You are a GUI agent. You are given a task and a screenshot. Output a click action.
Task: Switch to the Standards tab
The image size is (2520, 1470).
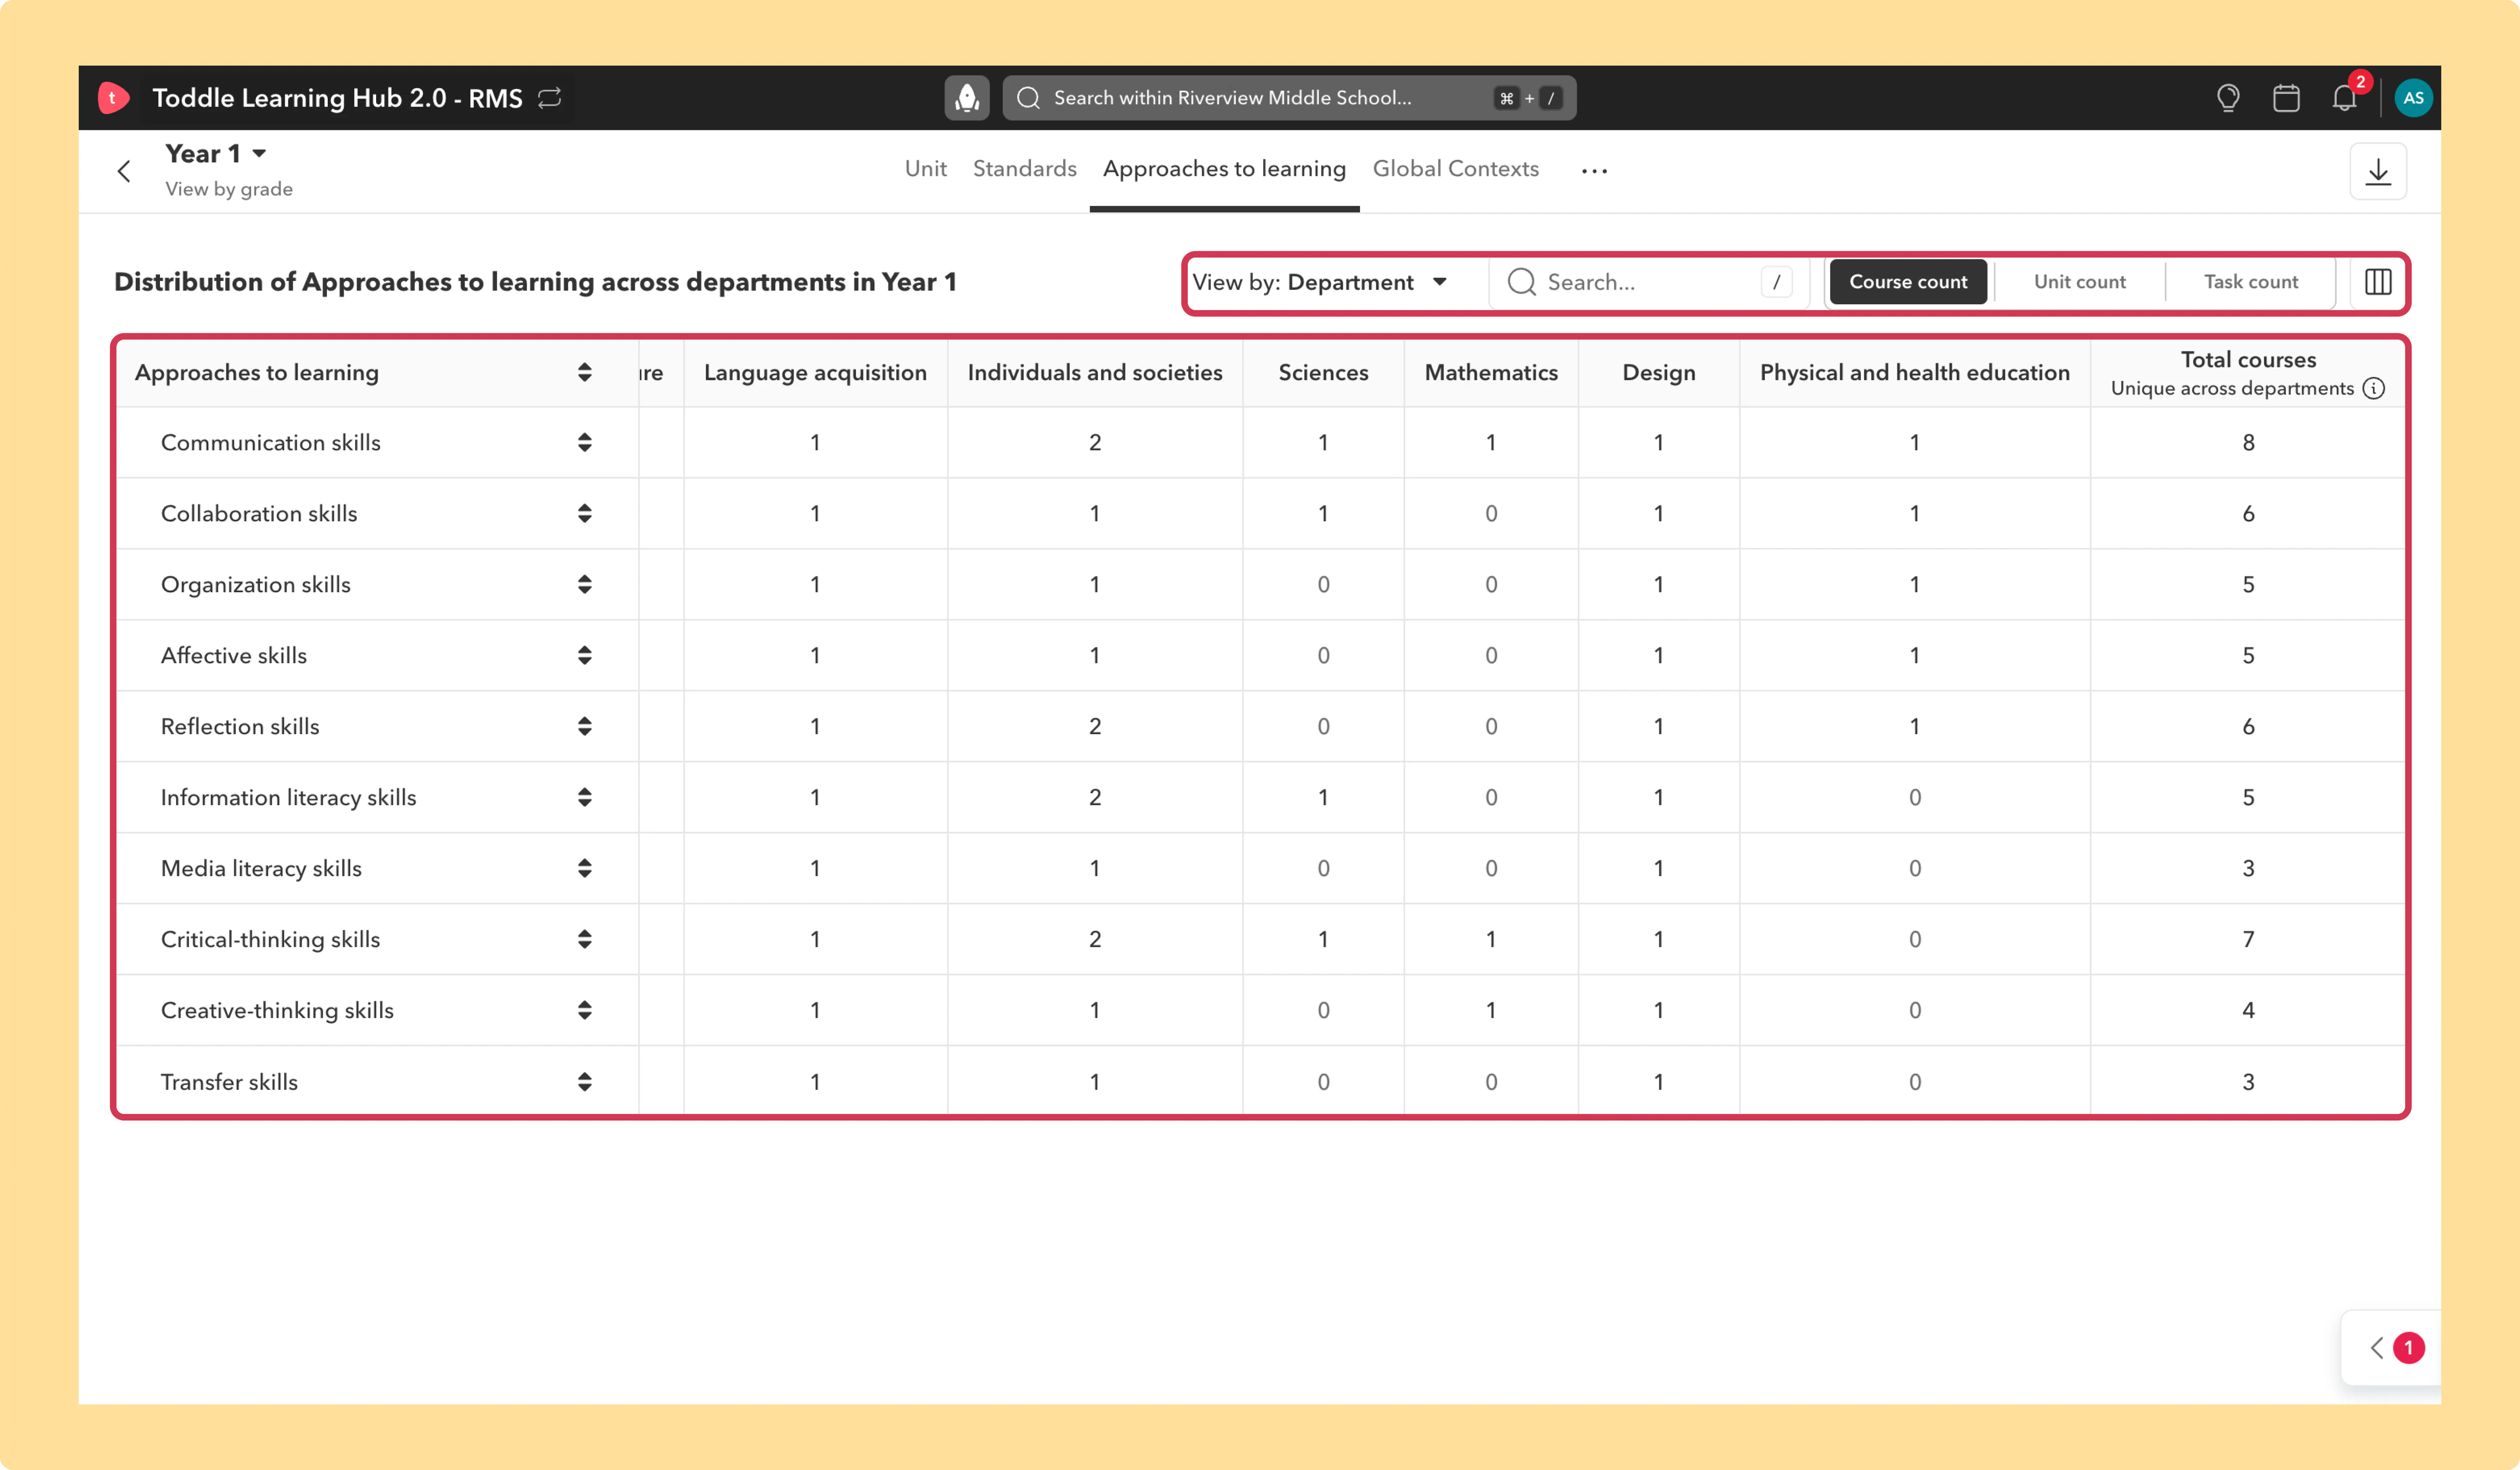coord(1024,169)
